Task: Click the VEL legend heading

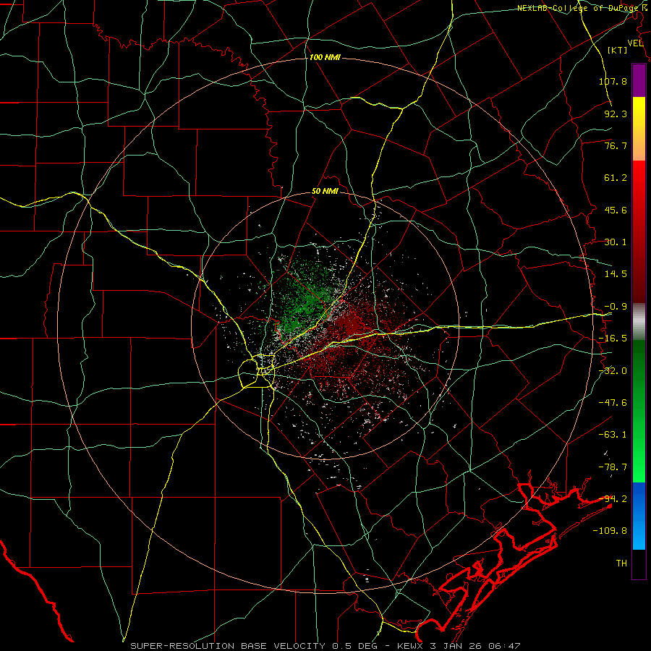Action: [x=635, y=43]
